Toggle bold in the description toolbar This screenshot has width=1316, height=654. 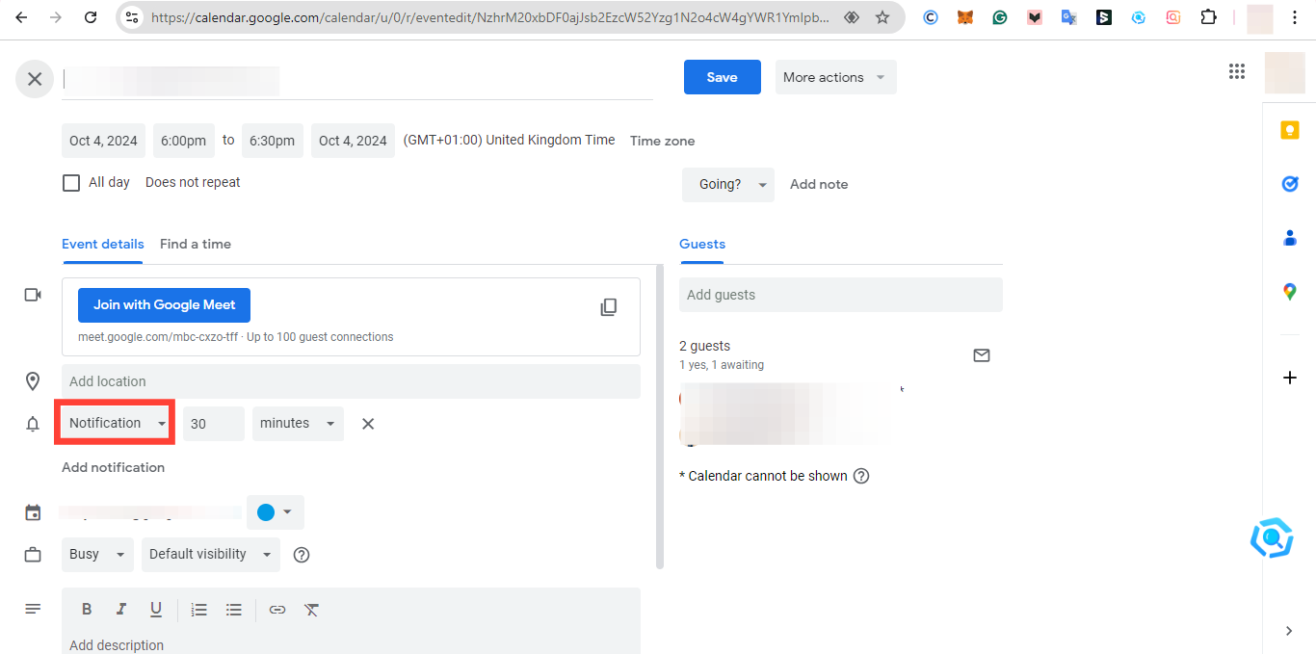[87, 609]
